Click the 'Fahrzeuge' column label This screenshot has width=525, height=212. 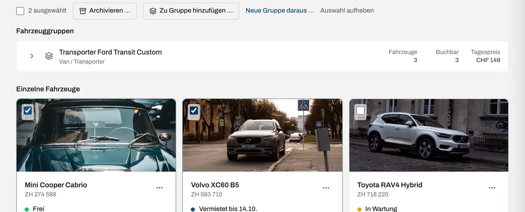pos(403,52)
